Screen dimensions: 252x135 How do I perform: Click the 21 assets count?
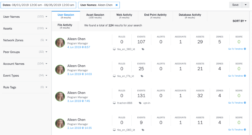[x=200, y=69]
